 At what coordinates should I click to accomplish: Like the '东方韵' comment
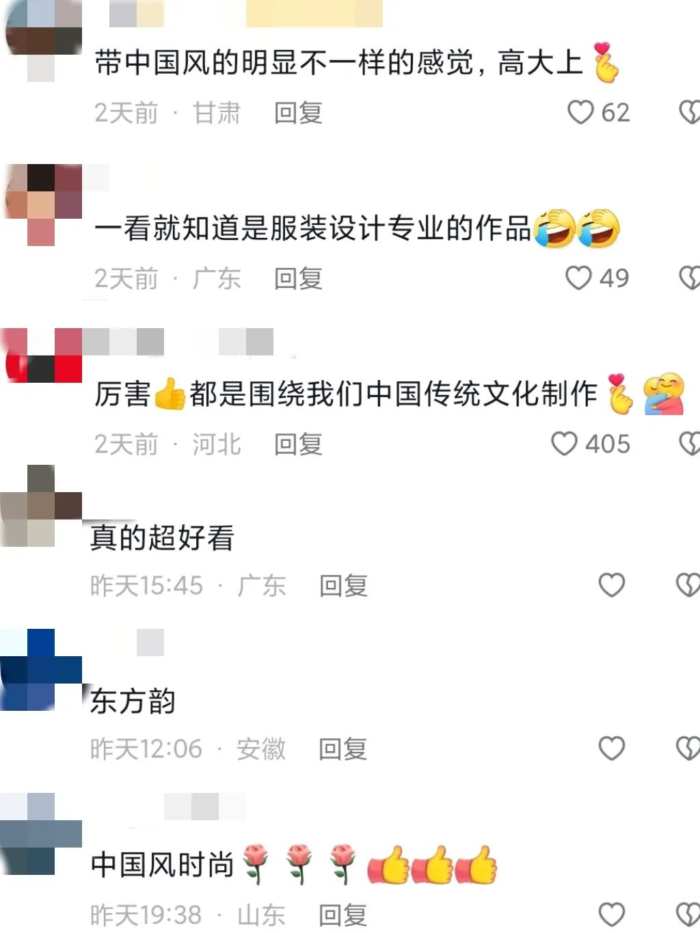612,748
